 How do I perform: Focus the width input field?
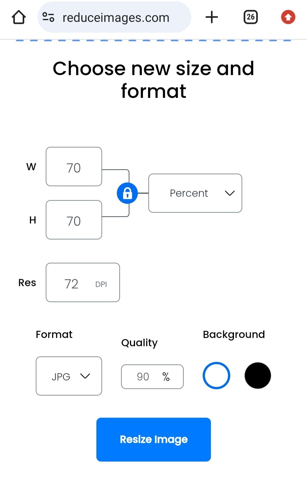(x=74, y=167)
